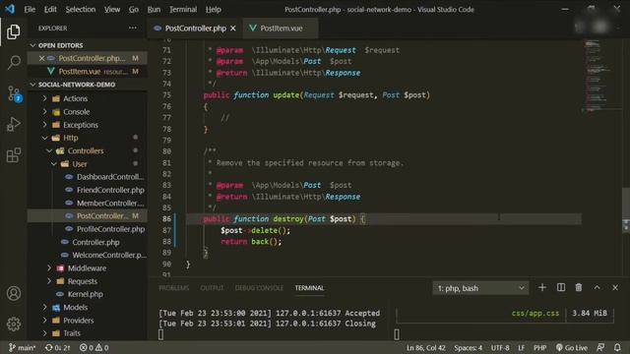Change encoding via UTF-8 status item

pos(500,347)
